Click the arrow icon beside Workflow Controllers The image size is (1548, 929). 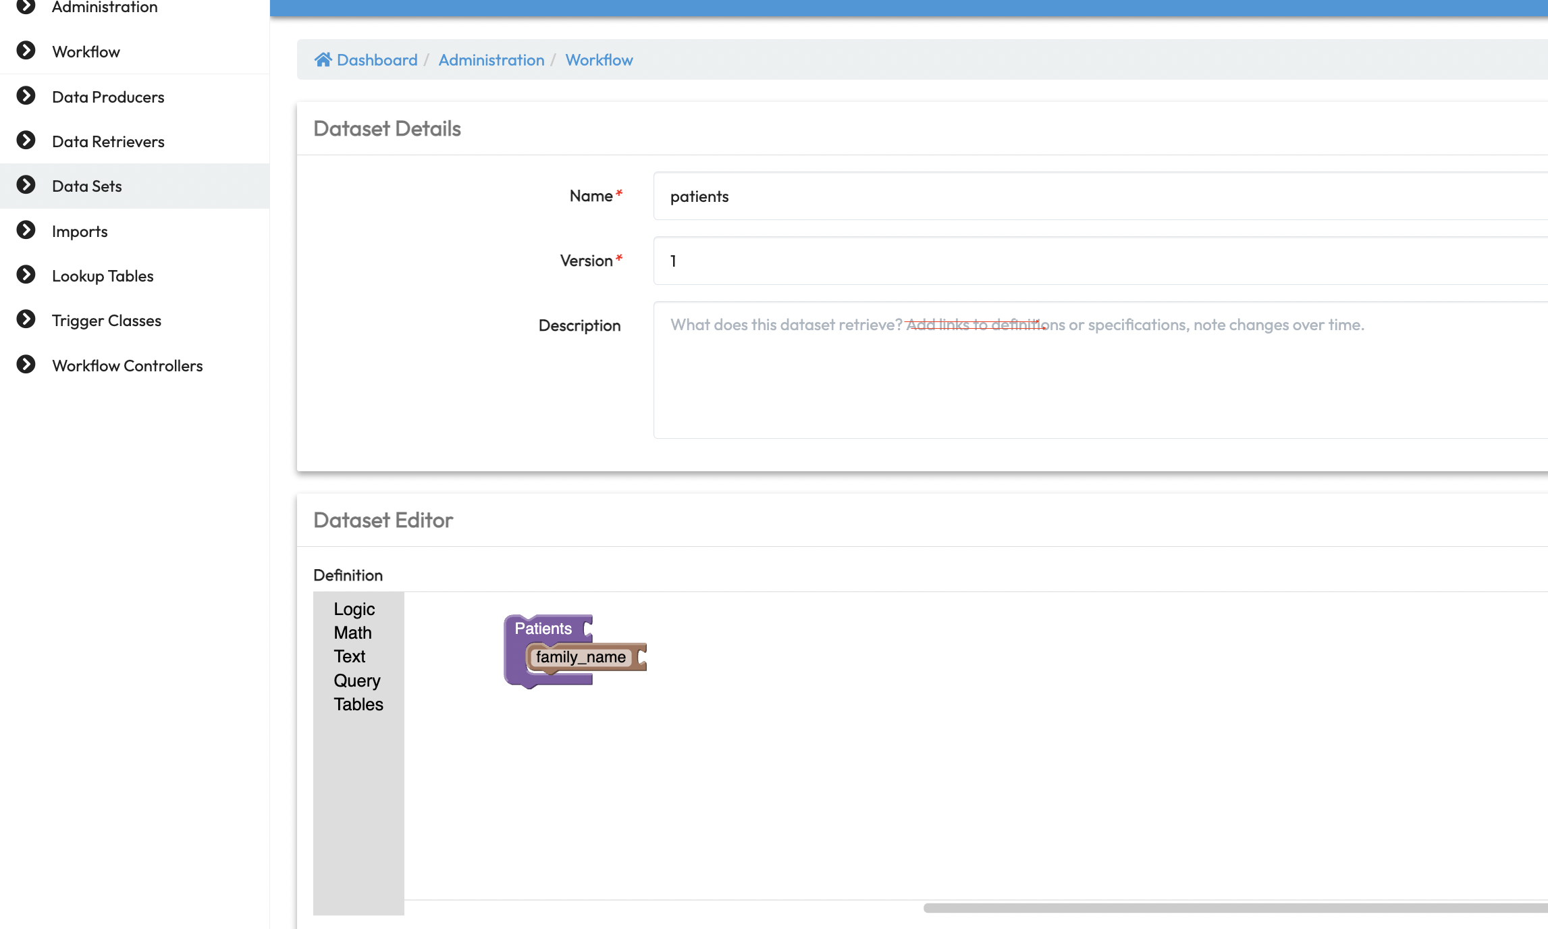pyautogui.click(x=26, y=365)
